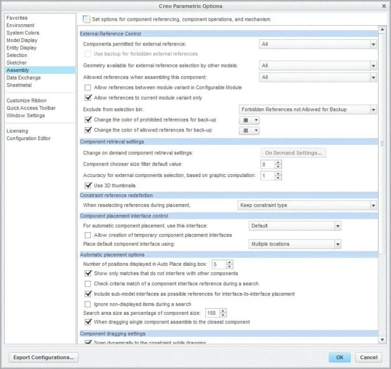
Task: Open Data Exchange options
Action: [x=24, y=77]
